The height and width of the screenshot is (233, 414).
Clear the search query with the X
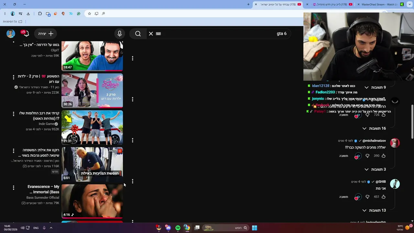click(151, 34)
